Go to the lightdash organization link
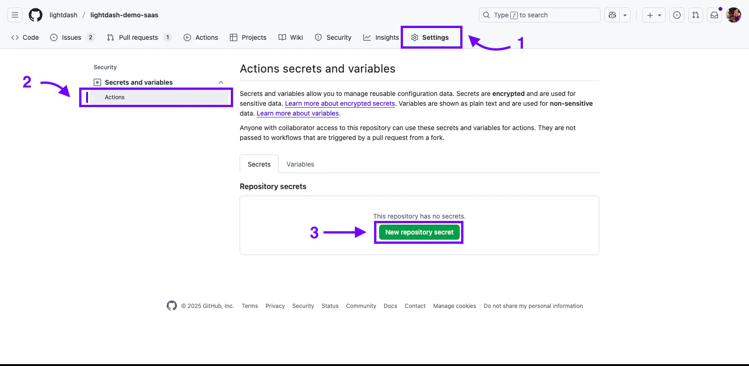This screenshot has width=749, height=366. tap(64, 15)
